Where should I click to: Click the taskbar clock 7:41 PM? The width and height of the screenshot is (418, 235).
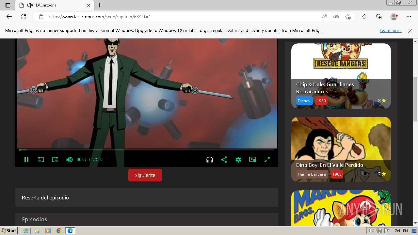401,231
